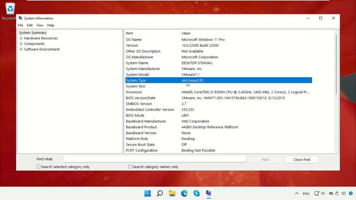Image resolution: width=356 pixels, height=200 pixels.
Task: Select the PCR7 Configuration row
Action: (x=219, y=151)
